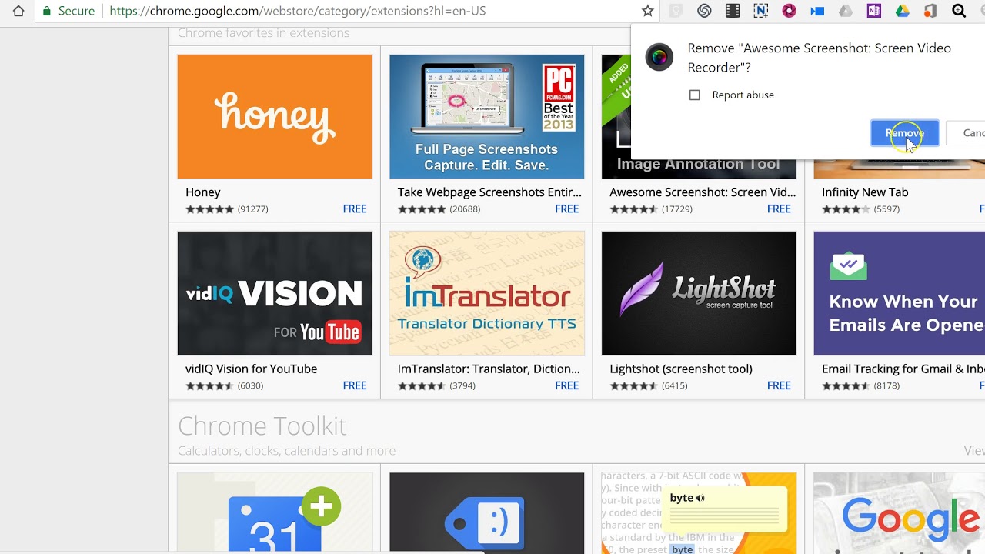Click Email Tracking's (8178) rating count
Image resolution: width=985 pixels, height=554 pixels.
(x=886, y=386)
